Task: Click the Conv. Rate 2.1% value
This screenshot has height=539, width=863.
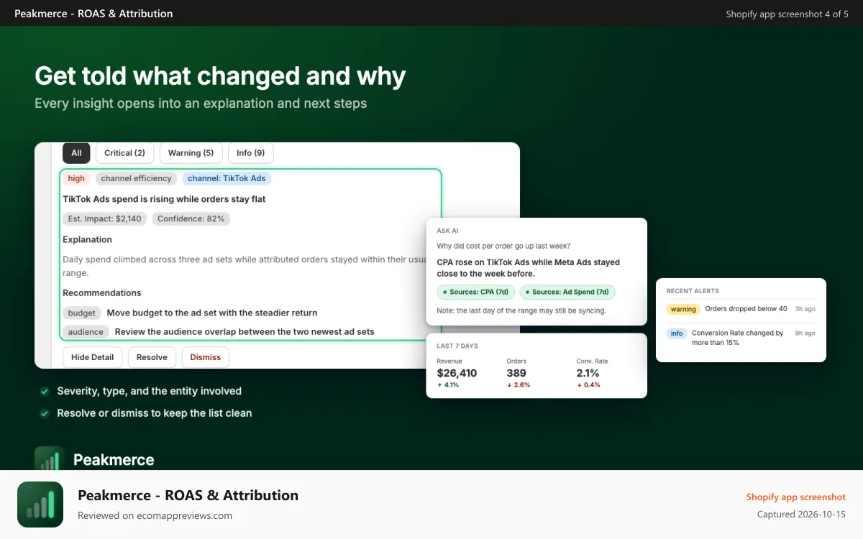Action: coord(589,373)
